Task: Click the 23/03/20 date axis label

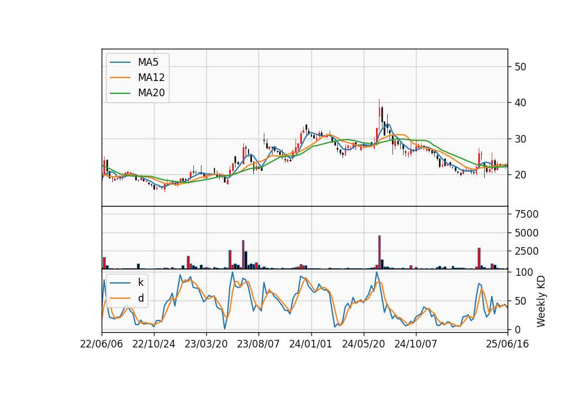Action: [206, 344]
